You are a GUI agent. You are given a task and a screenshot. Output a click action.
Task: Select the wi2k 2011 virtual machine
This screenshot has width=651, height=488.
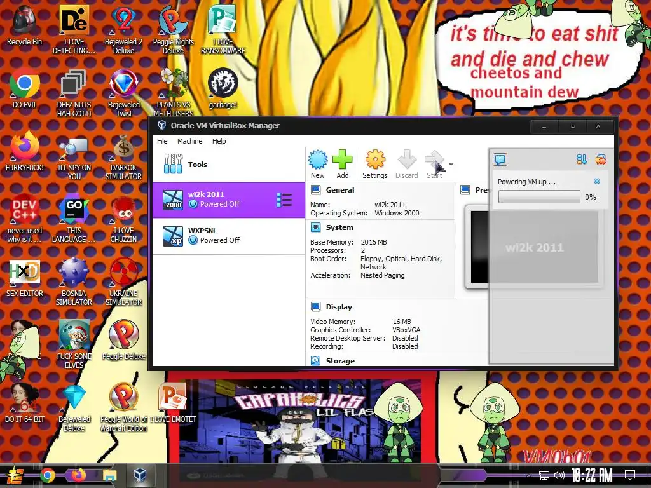click(229, 200)
